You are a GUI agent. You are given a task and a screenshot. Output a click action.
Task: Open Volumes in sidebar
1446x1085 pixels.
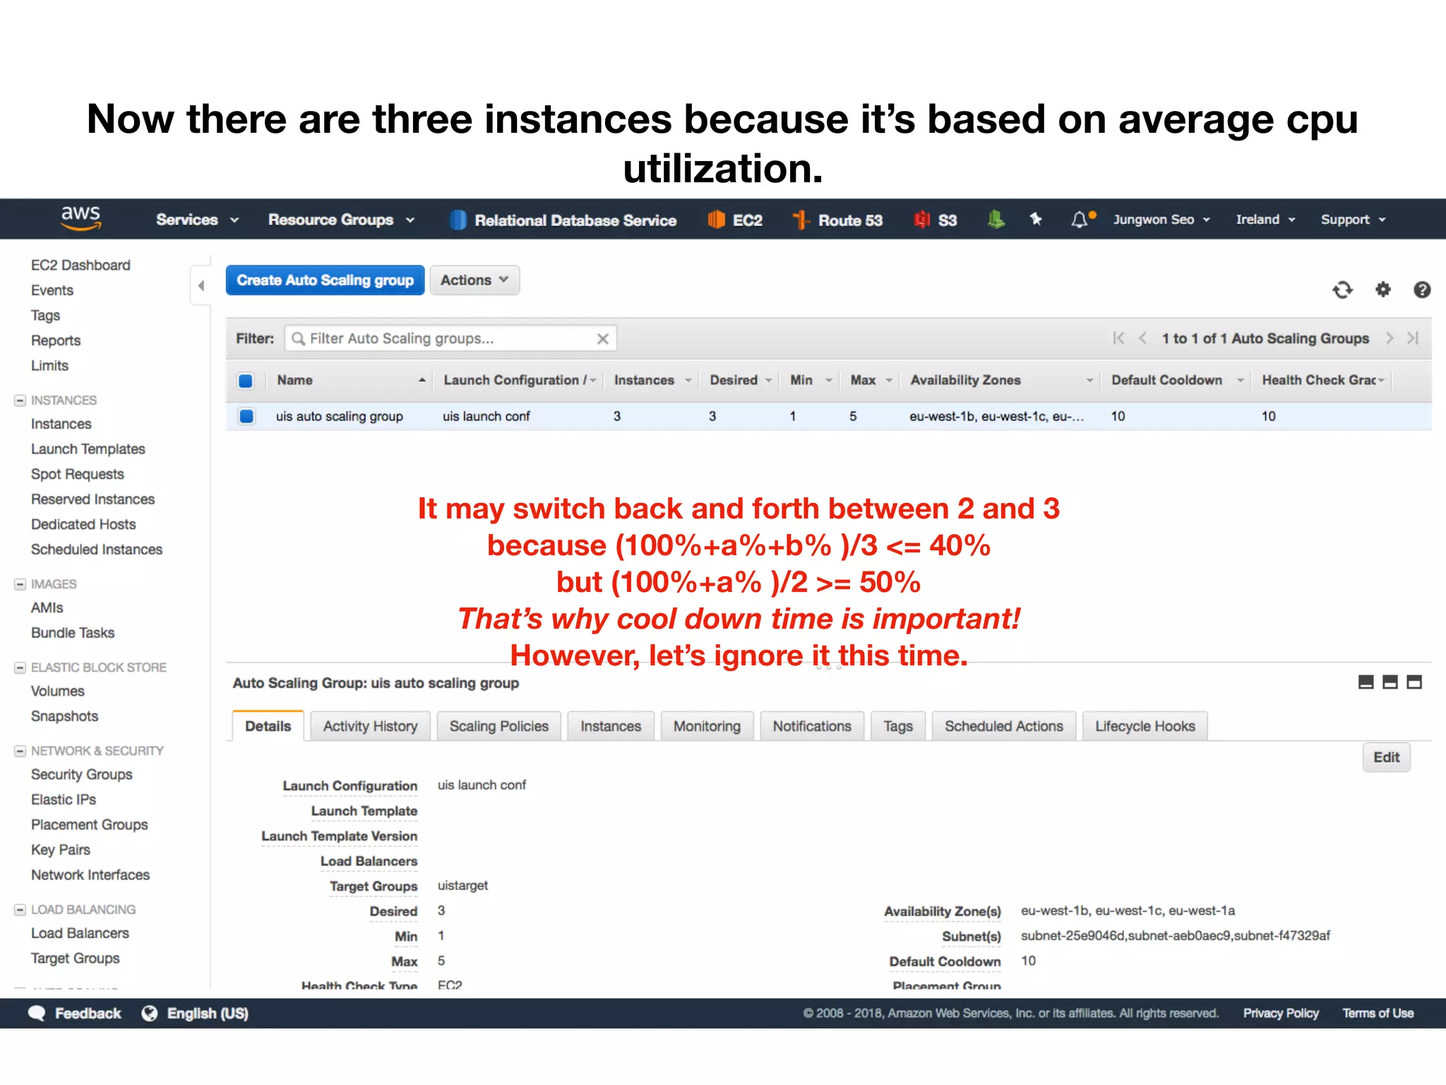(x=57, y=692)
